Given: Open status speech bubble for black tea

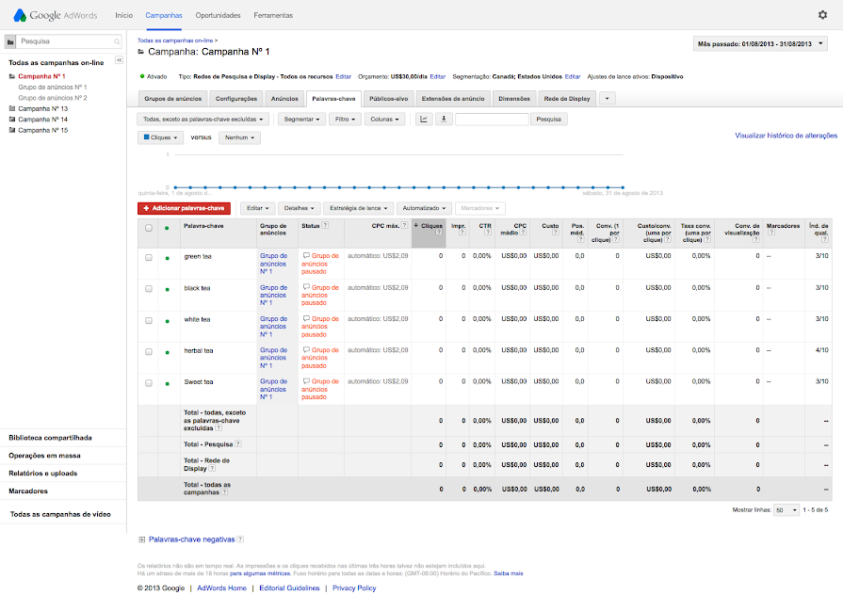Looking at the screenshot, I should [306, 287].
